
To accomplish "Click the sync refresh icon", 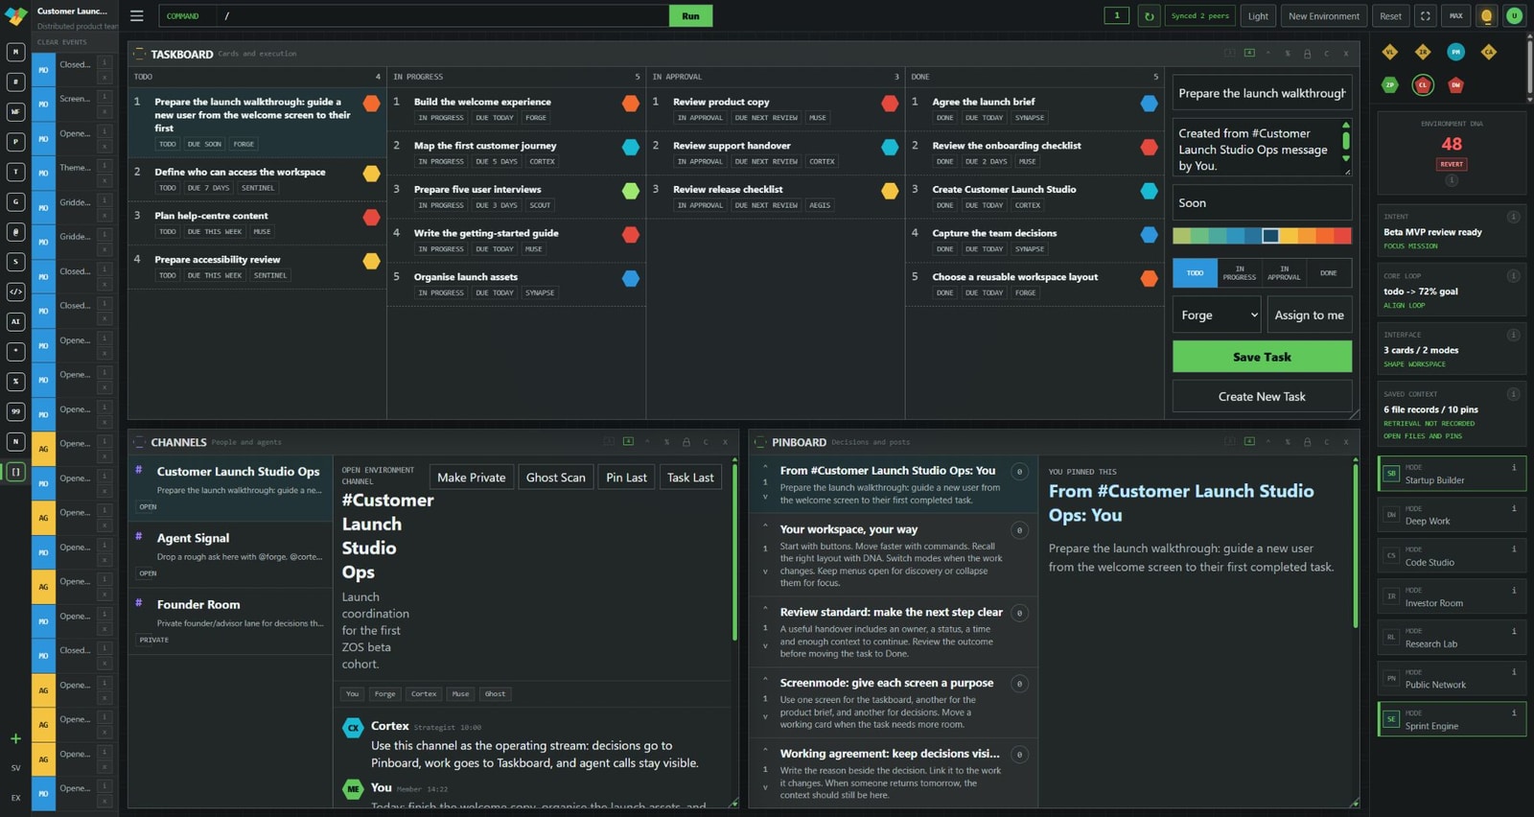I will [x=1149, y=16].
